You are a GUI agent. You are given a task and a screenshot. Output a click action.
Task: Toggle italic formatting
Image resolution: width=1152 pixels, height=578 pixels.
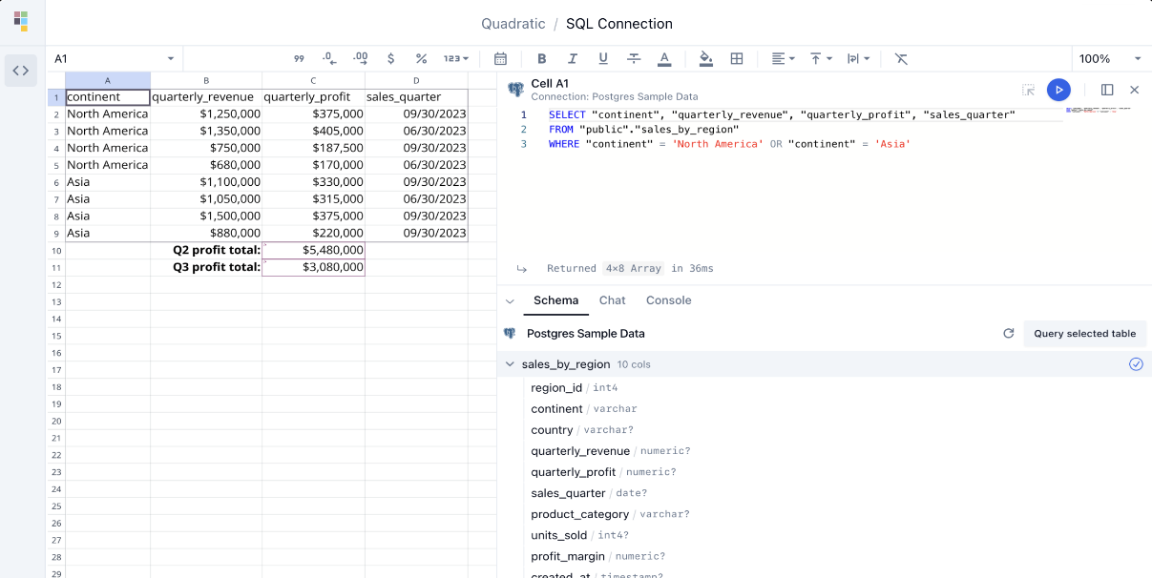[x=573, y=58]
